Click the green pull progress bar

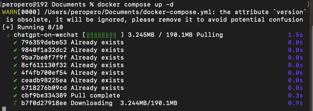[101, 35]
